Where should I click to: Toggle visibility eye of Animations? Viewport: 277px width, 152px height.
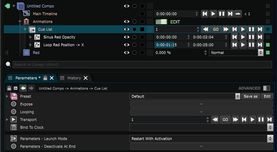(x=127, y=22)
